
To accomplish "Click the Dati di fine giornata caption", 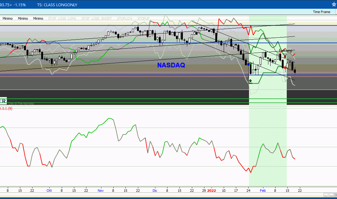I will tap(21, 104).
